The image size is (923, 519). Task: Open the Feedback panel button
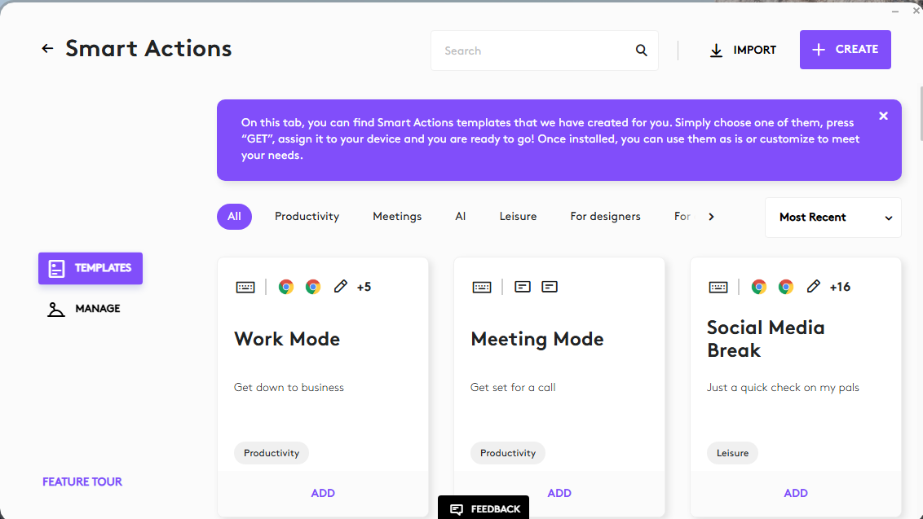[x=484, y=508]
